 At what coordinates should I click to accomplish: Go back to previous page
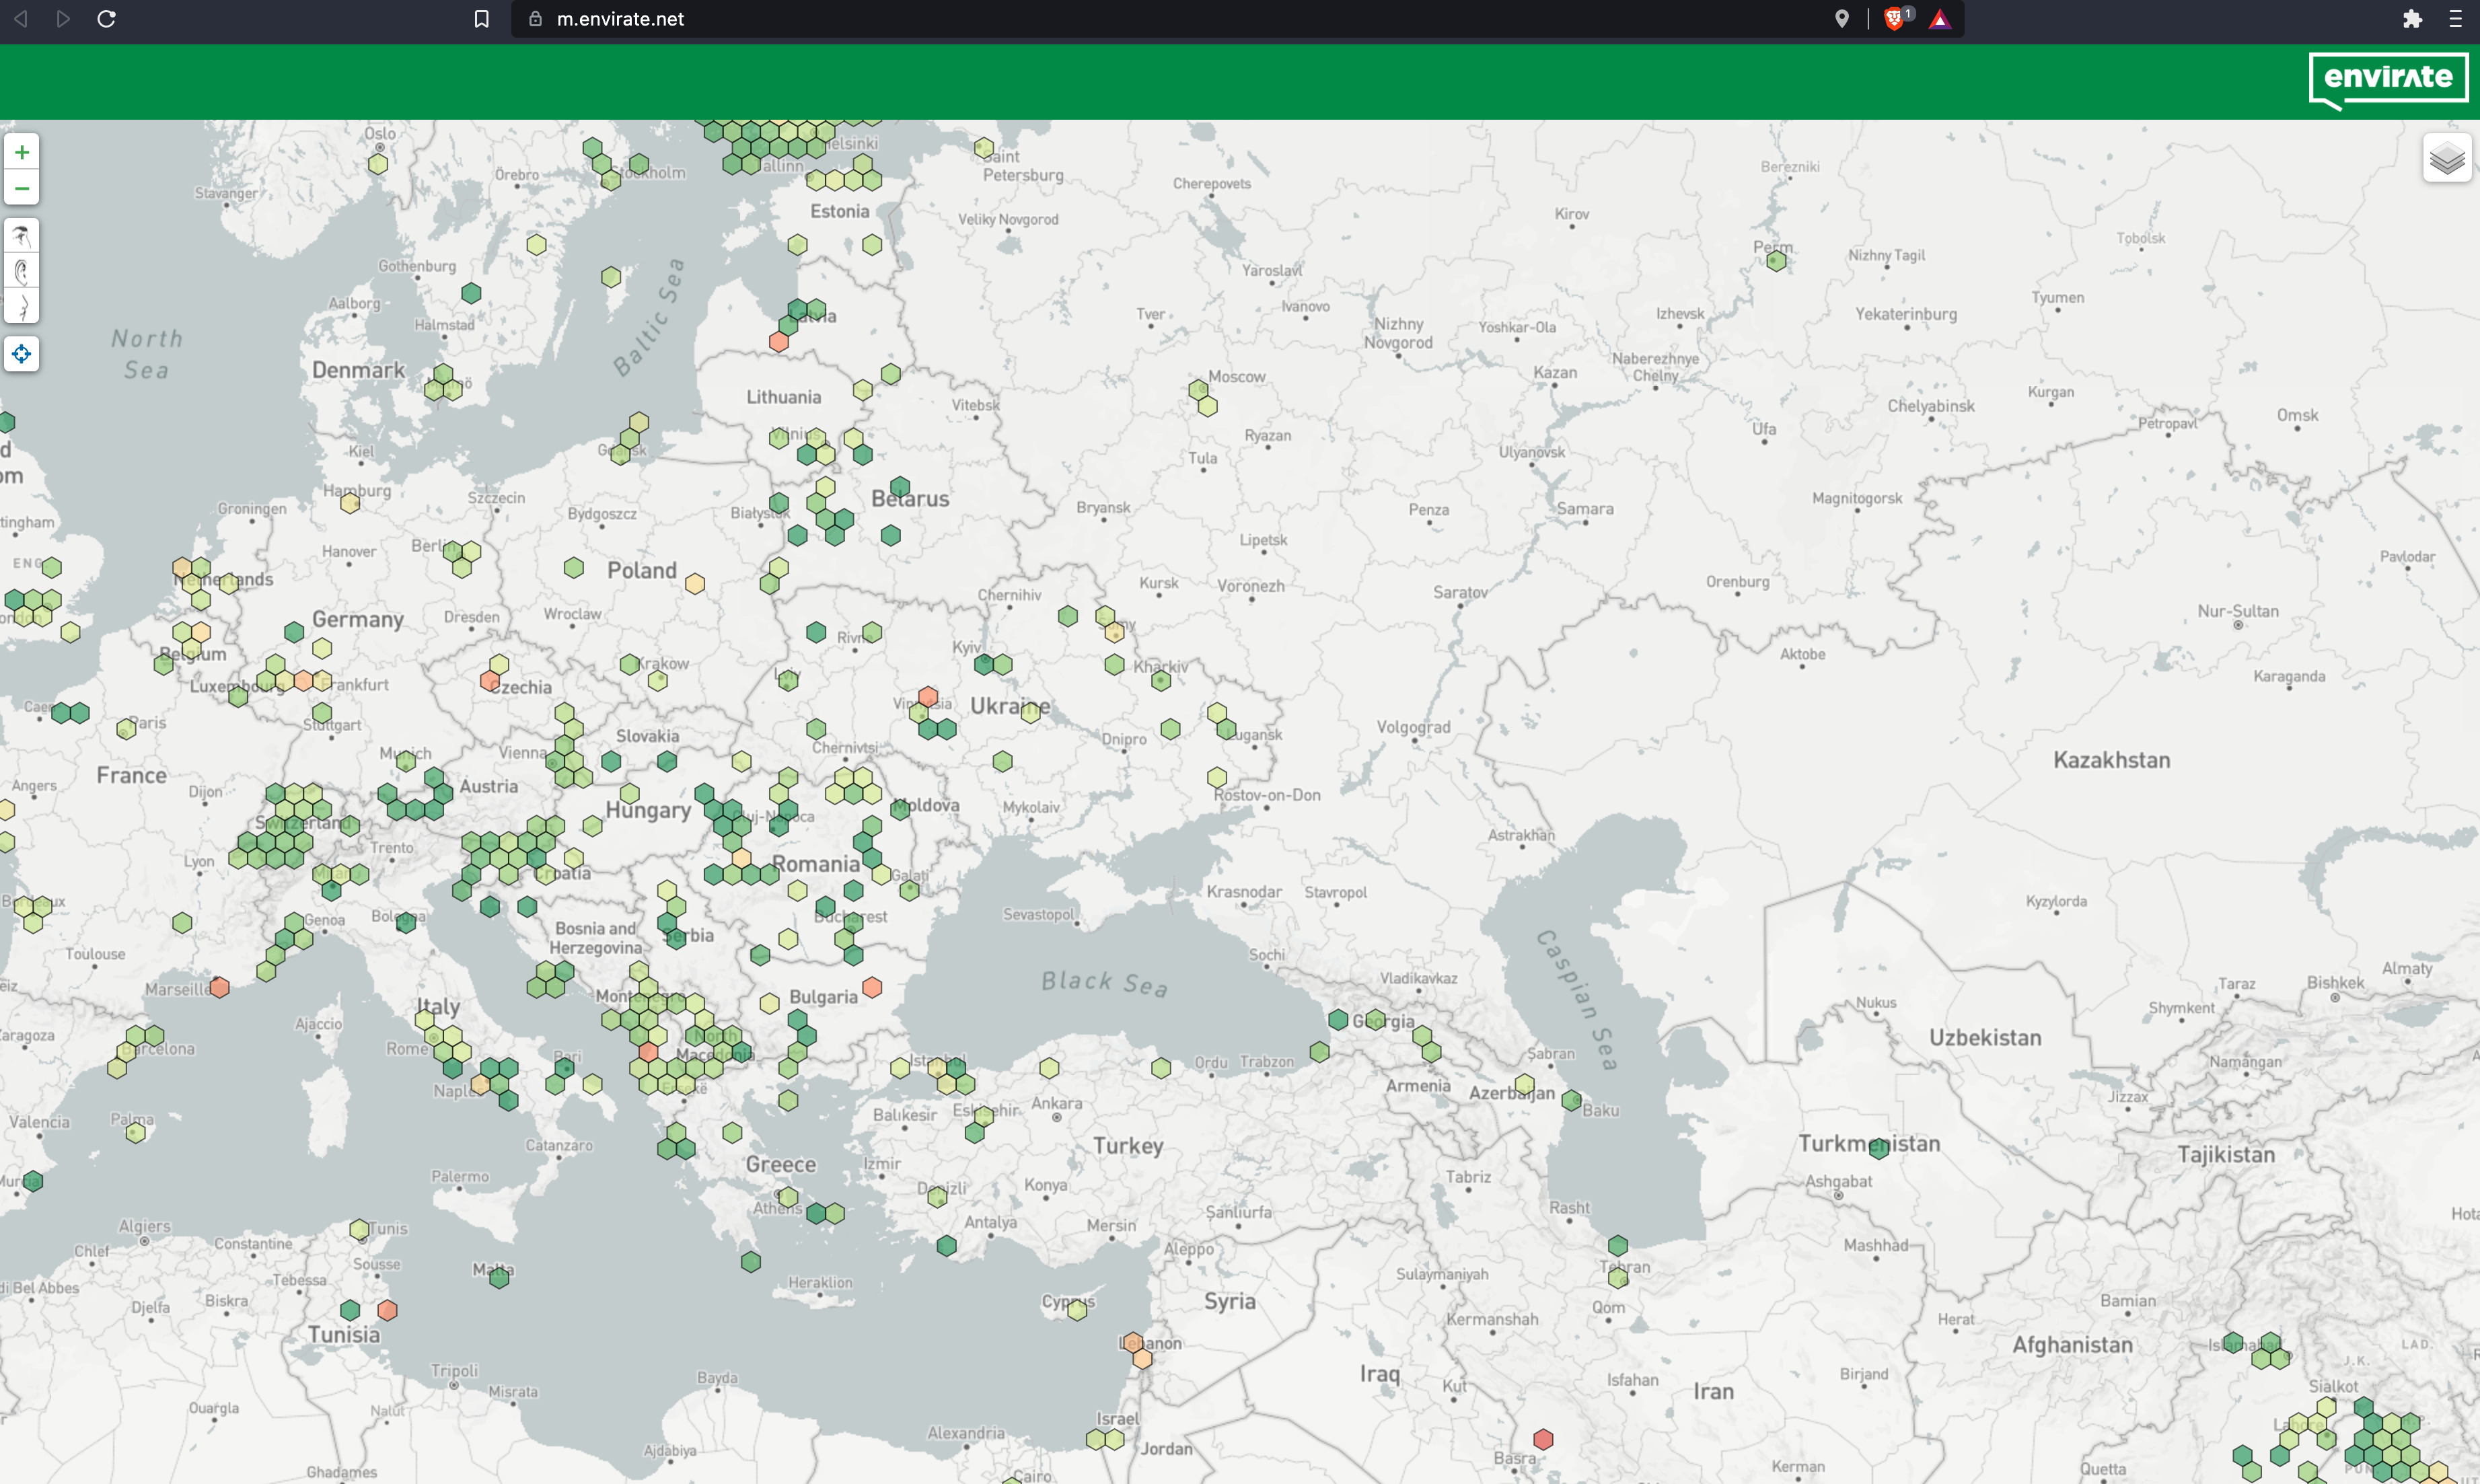pyautogui.click(x=21, y=19)
